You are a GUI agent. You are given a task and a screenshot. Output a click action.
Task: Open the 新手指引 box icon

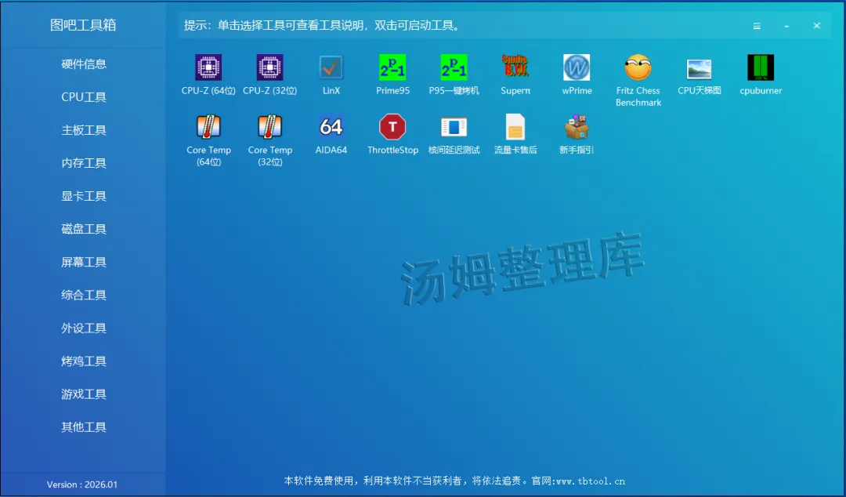(577, 127)
